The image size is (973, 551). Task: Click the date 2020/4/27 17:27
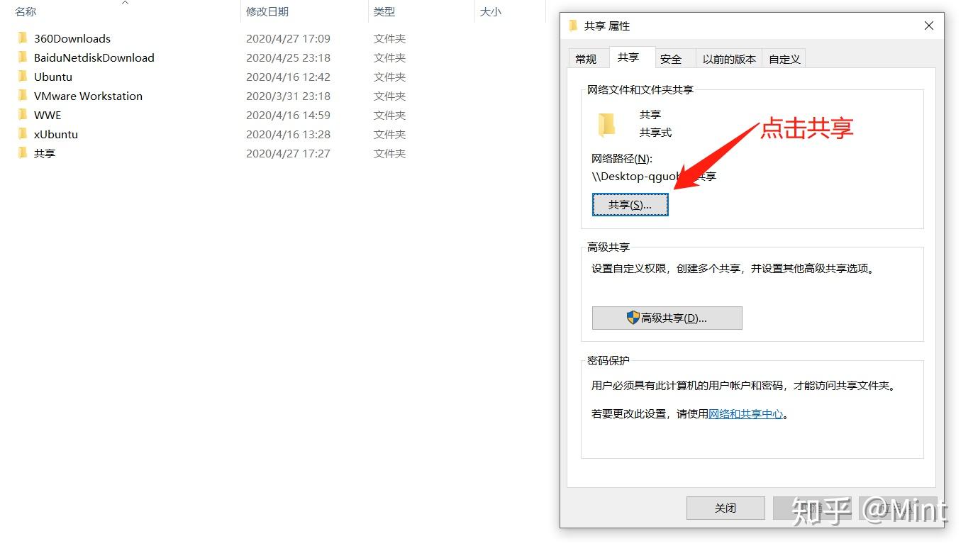288,153
